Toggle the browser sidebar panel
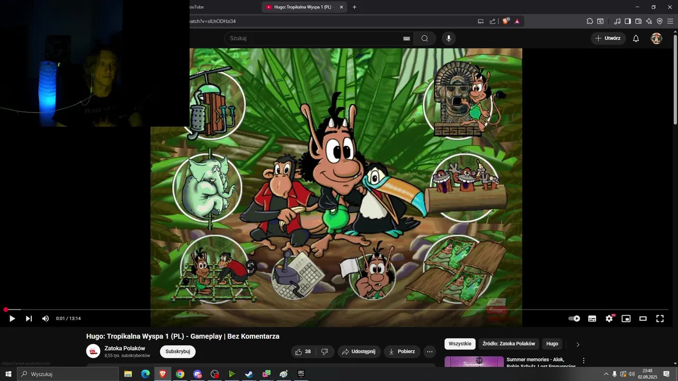The width and height of the screenshot is (678, 381). pyautogui.click(x=628, y=21)
